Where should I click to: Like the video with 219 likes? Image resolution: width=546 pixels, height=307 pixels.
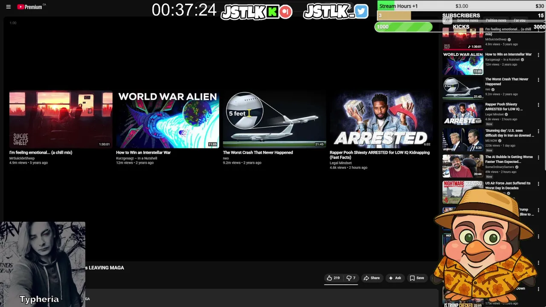pos(333,278)
